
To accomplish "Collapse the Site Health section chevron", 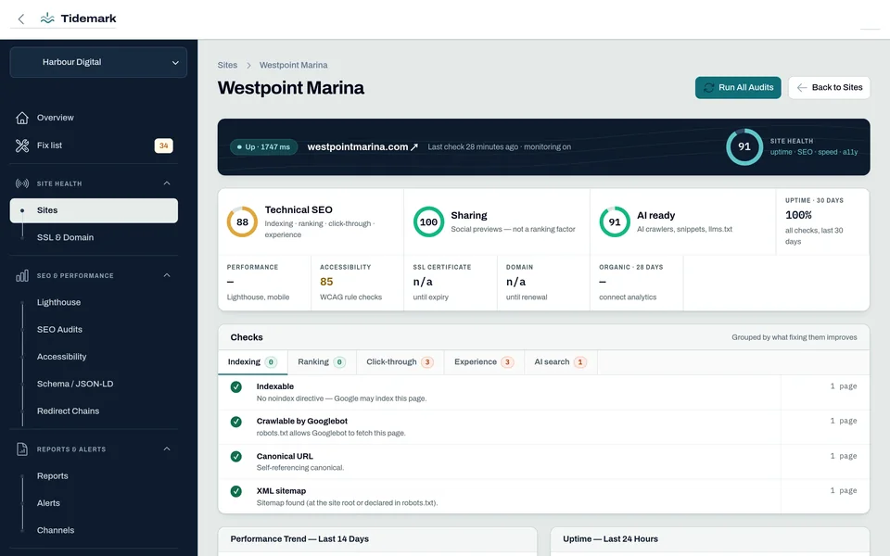I will coord(167,183).
